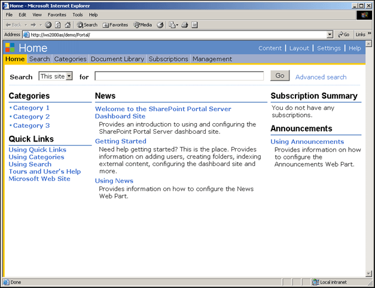This screenshot has width=375, height=288.
Task: Click the Go button beside search box
Action: coord(280,75)
